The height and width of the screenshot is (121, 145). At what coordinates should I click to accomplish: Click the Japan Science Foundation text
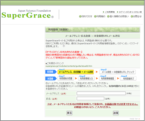click(x=34, y=11)
